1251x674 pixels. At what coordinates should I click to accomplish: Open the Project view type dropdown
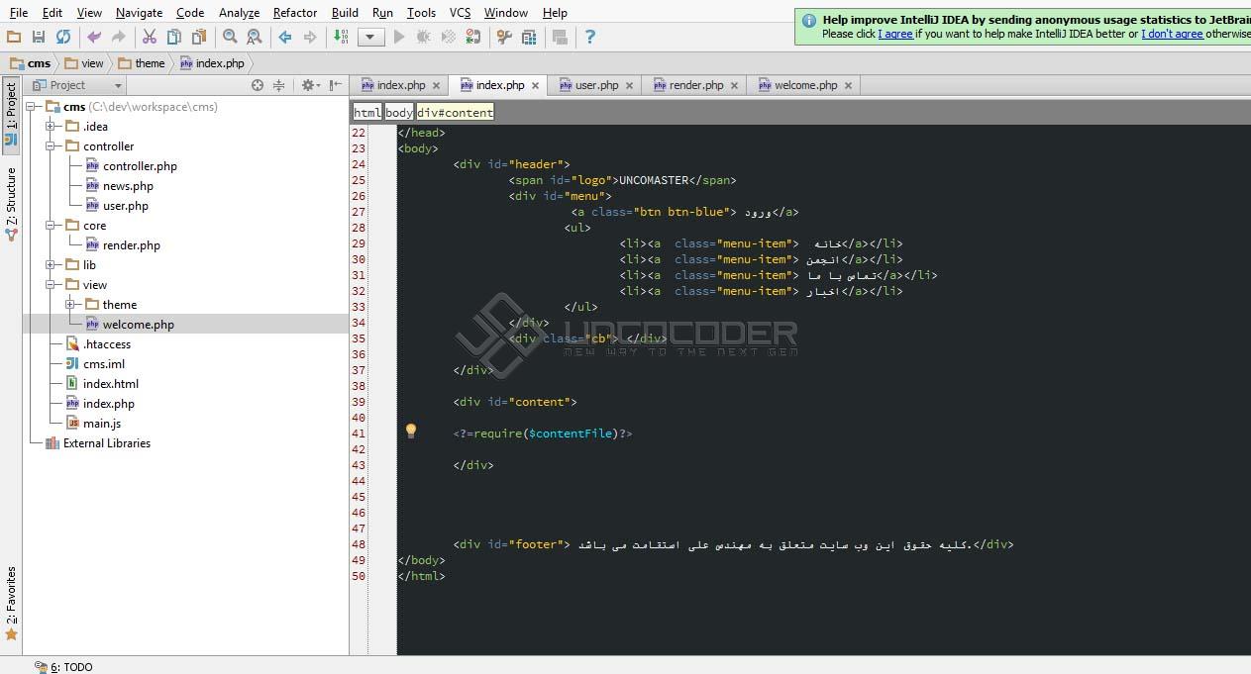pyautogui.click(x=76, y=85)
